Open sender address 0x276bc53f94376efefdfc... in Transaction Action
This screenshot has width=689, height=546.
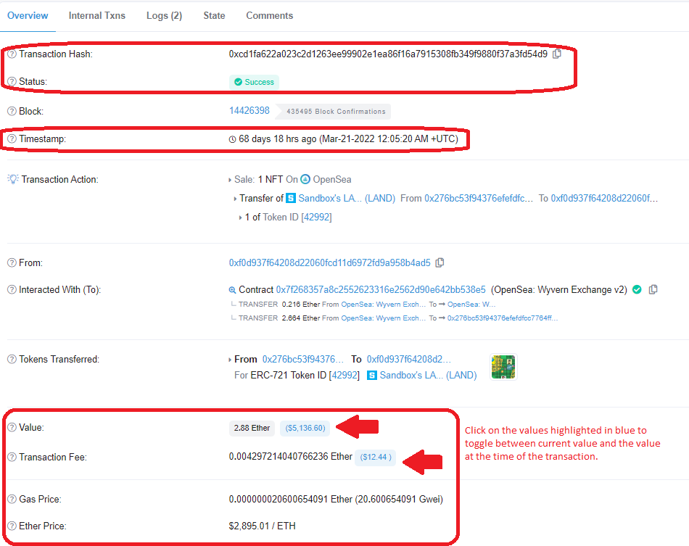479,198
